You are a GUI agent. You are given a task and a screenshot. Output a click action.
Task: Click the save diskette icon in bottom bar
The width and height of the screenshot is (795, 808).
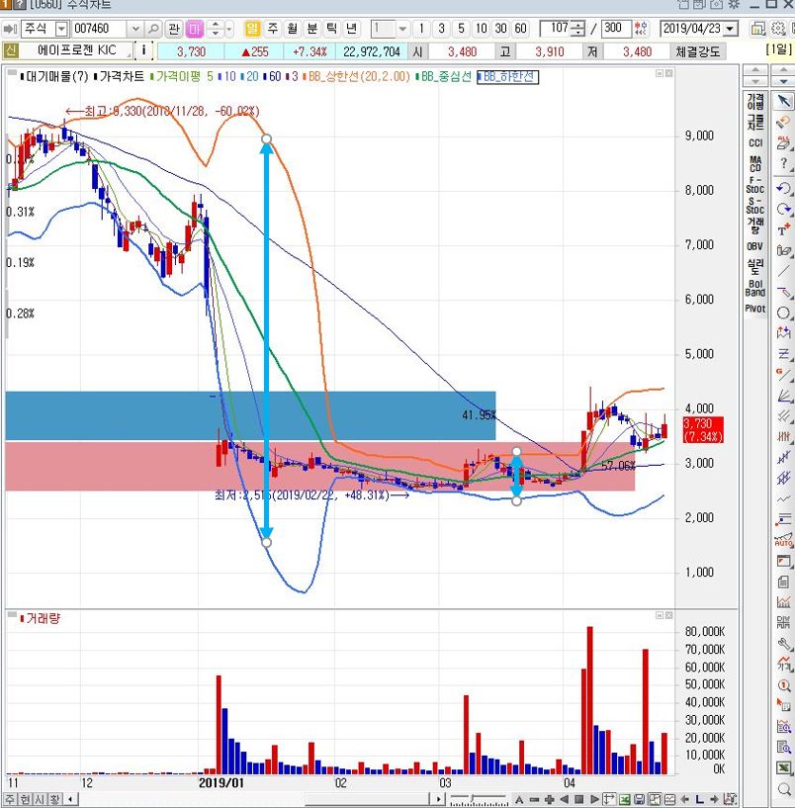(x=639, y=800)
